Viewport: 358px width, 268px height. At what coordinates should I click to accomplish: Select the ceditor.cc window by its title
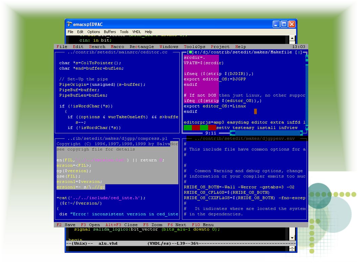[x=117, y=52]
